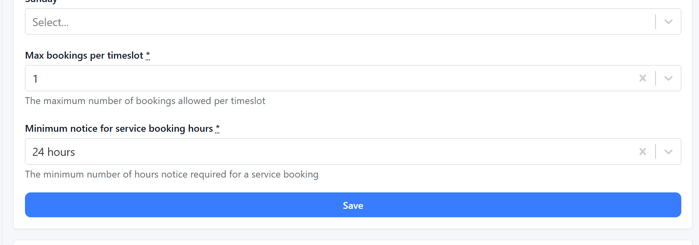Viewport: 699px width, 245px height.
Task: Open the Max bookings per timeslot chevron
Action: click(x=668, y=78)
